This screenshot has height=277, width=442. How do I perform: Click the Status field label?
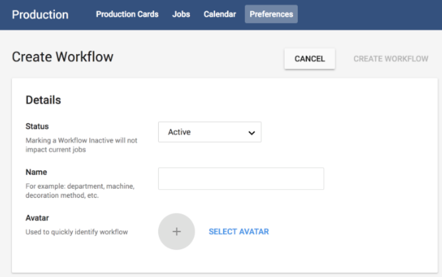37,126
